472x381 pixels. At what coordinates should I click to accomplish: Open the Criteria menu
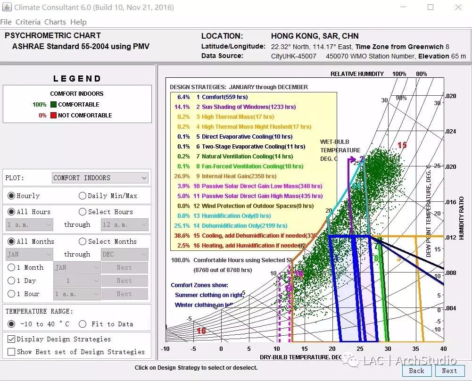click(x=28, y=22)
